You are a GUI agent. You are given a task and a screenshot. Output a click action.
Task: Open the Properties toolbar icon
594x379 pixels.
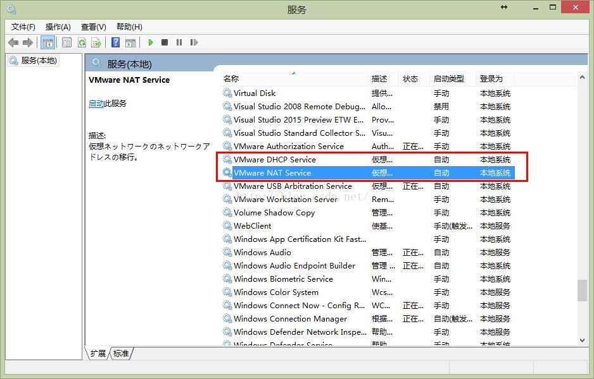66,42
